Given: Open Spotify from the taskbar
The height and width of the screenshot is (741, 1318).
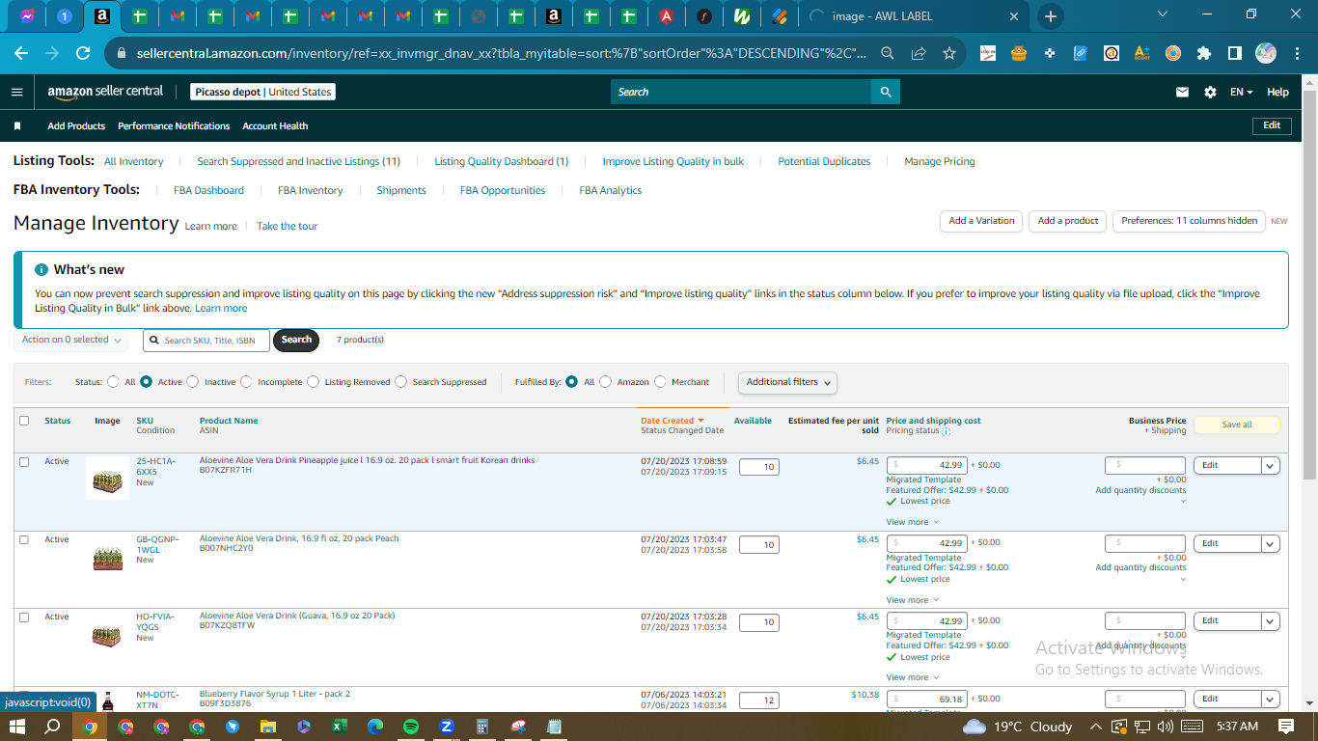Looking at the screenshot, I should click(411, 727).
